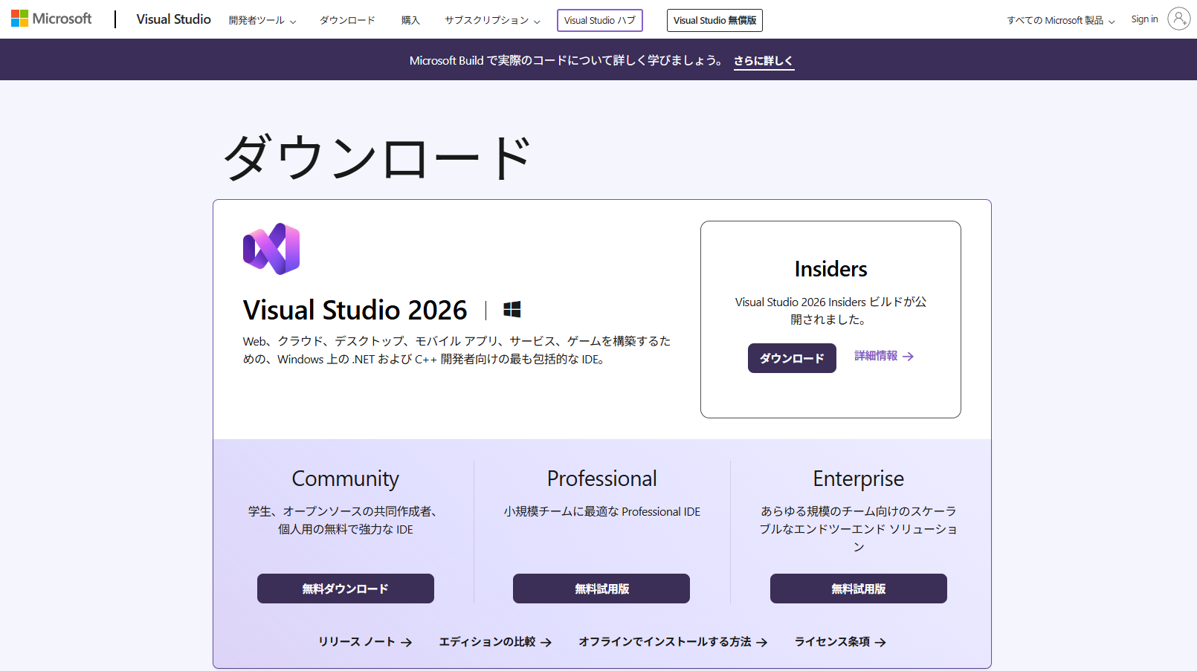1197x671 pixels.
Task: Click 無料試用版 under Professional
Action: click(601, 589)
